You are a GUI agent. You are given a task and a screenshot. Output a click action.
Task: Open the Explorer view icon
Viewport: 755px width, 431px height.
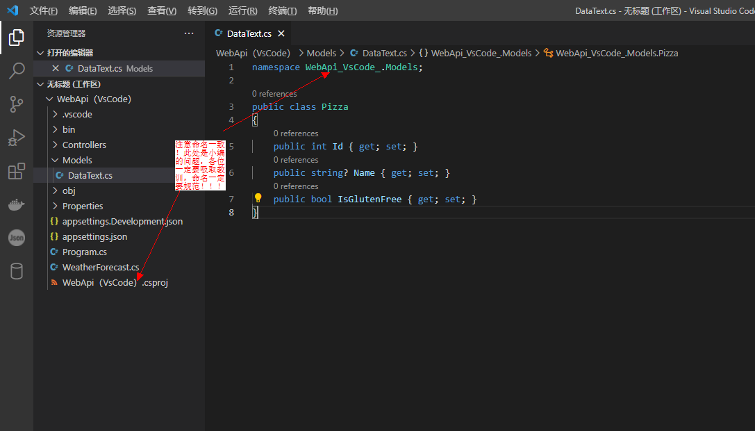pos(16,38)
